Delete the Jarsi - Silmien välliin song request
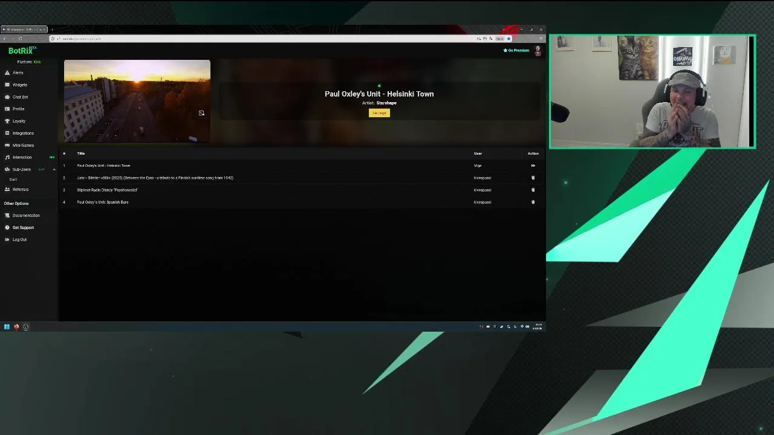The image size is (774, 435). tap(533, 178)
